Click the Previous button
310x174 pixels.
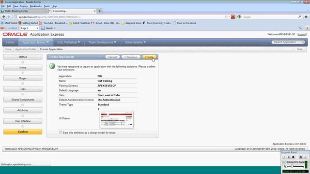(131, 57)
